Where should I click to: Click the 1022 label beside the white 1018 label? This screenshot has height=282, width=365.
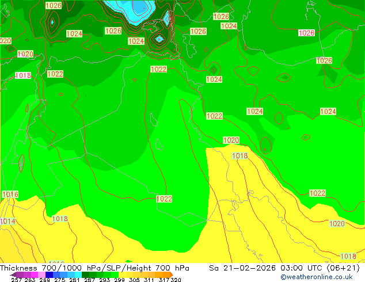pos(55,74)
